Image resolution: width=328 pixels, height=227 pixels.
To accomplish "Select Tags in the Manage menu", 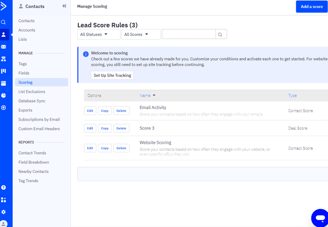I will [23, 64].
